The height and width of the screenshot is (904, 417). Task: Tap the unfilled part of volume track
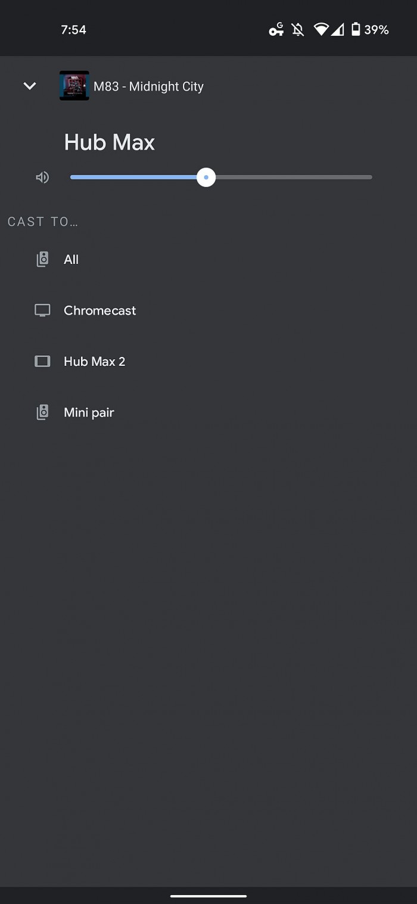(293, 178)
